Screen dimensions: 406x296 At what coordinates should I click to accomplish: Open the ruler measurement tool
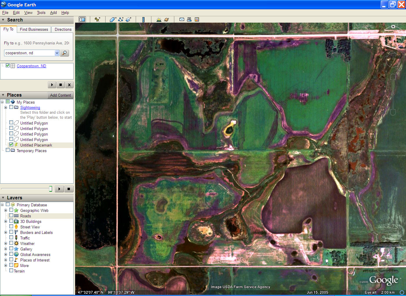click(x=143, y=19)
